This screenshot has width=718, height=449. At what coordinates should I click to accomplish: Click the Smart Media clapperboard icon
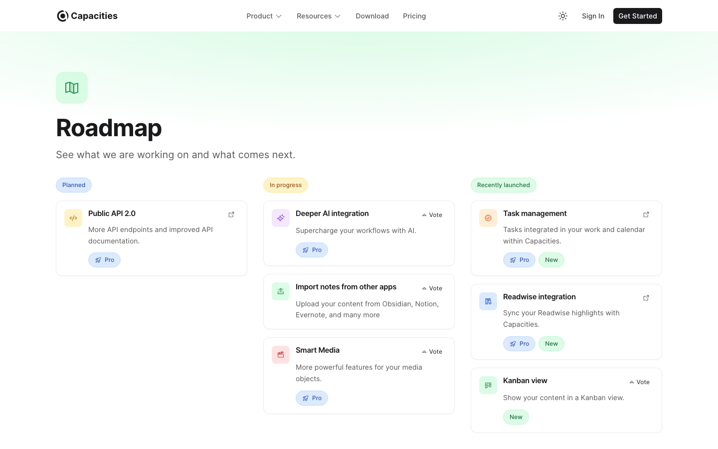click(281, 355)
